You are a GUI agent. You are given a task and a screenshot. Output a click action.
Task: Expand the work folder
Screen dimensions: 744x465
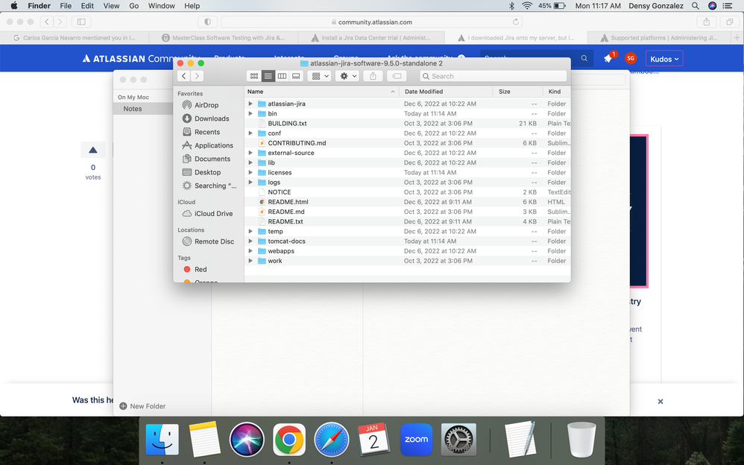[250, 261]
